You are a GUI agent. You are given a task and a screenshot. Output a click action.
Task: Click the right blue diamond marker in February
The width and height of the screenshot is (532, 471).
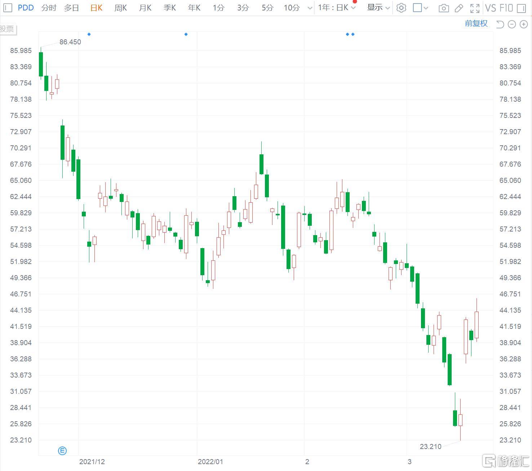point(353,34)
